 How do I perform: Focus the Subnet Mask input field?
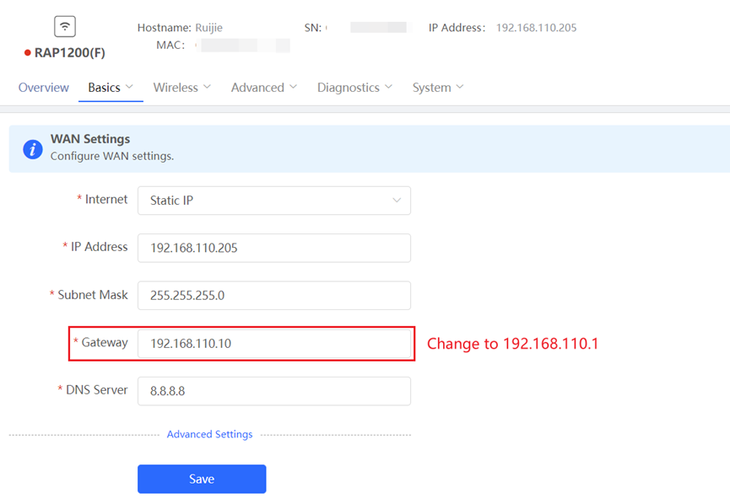pyautogui.click(x=274, y=295)
